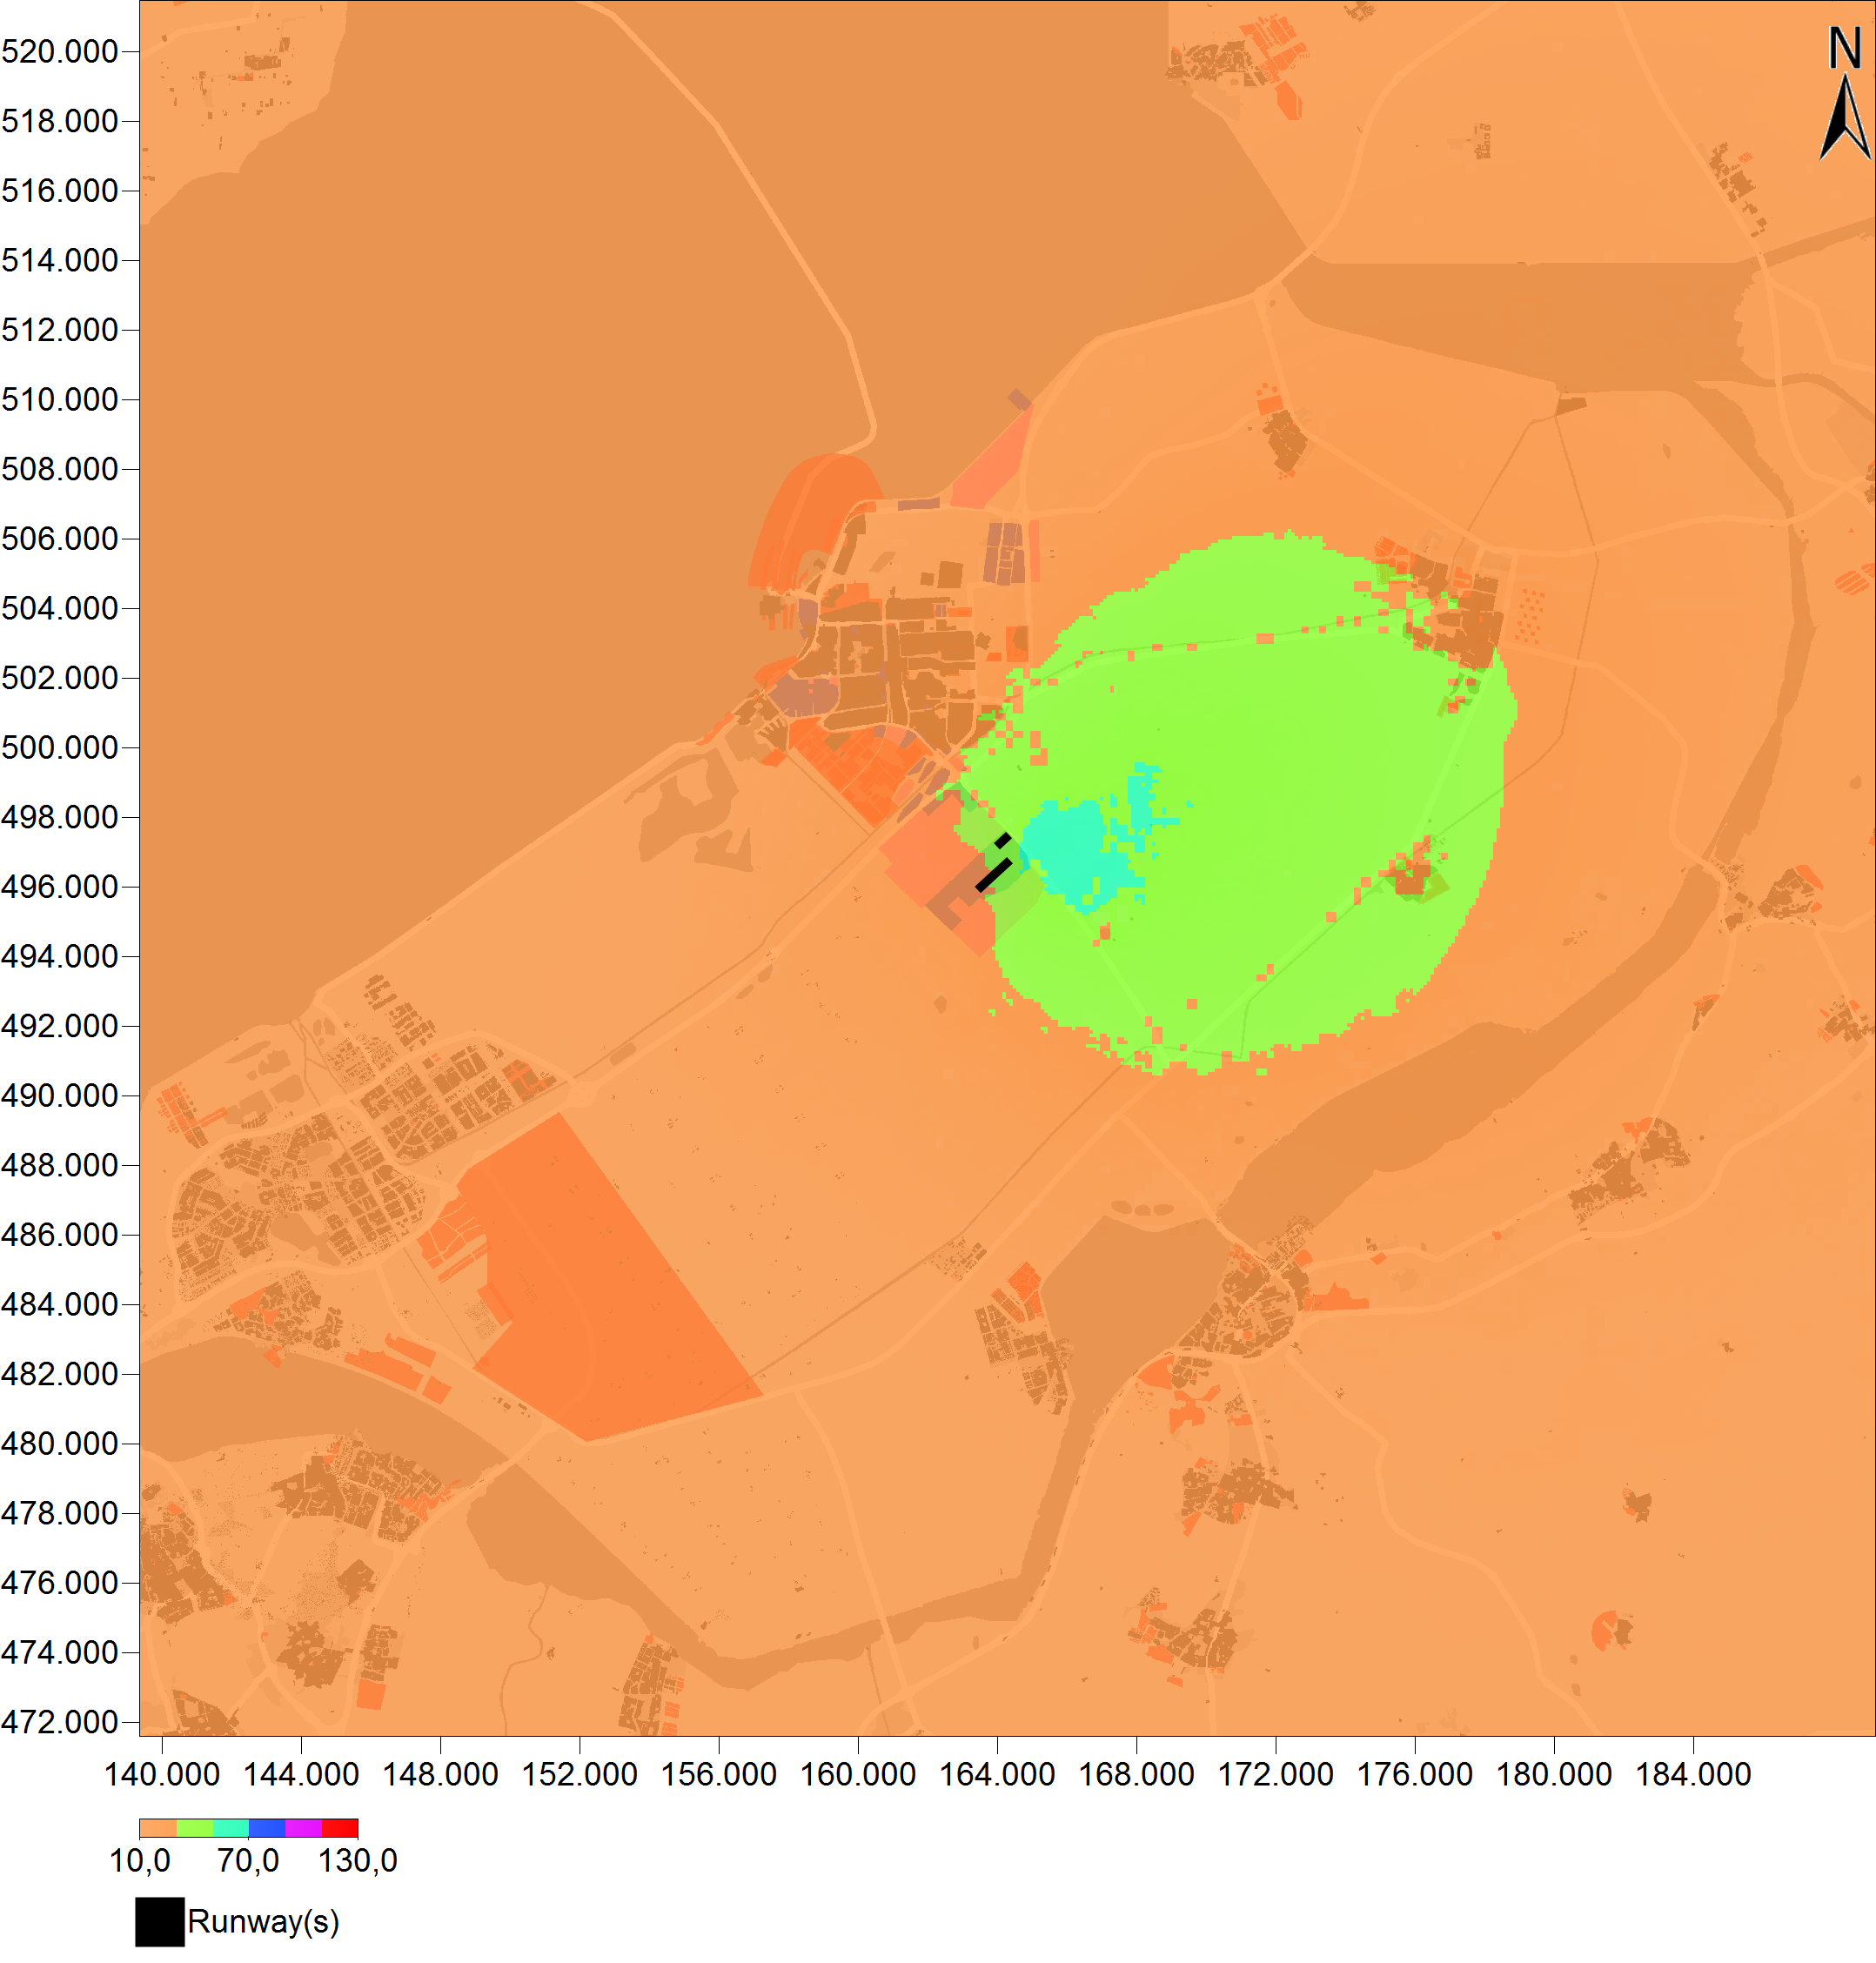Viewport: 1876px width, 1963px height.
Task: Click the 140.000 x-axis label
Action: (162, 1775)
